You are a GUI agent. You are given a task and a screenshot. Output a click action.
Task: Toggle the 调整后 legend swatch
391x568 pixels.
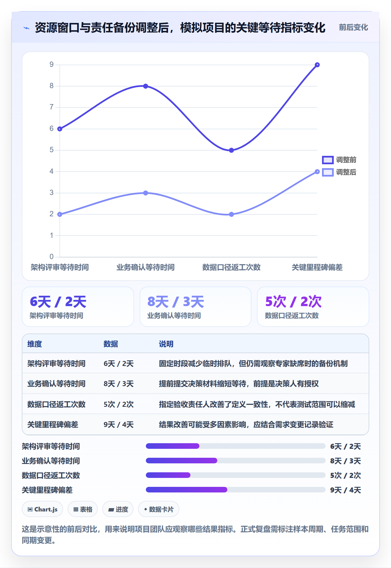click(x=328, y=172)
